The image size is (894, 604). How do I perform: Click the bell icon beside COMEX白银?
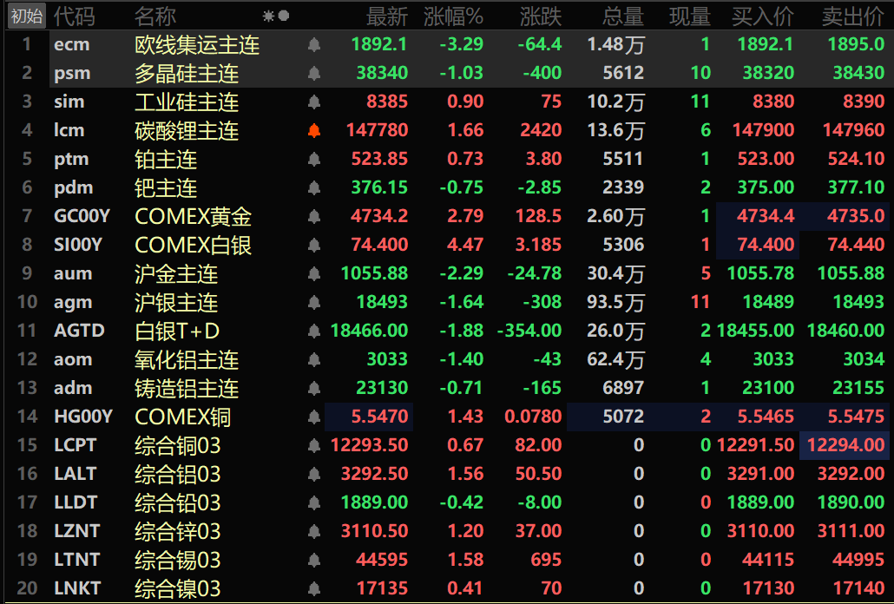point(313,245)
